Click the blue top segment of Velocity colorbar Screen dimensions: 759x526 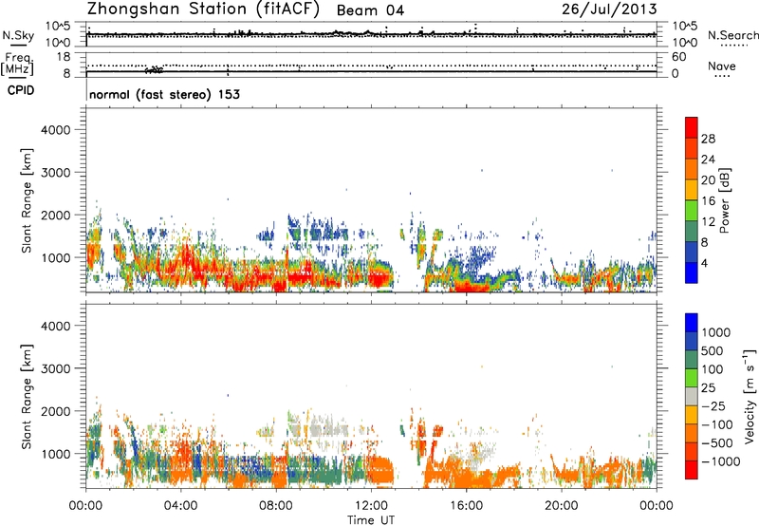point(692,323)
